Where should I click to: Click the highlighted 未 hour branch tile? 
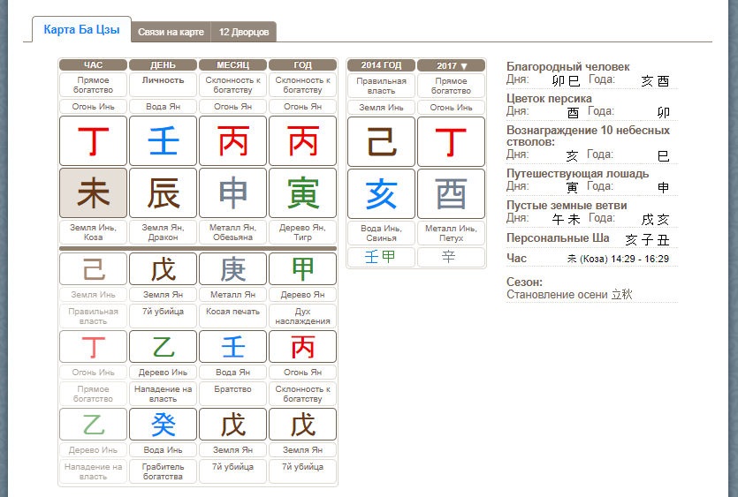click(93, 193)
